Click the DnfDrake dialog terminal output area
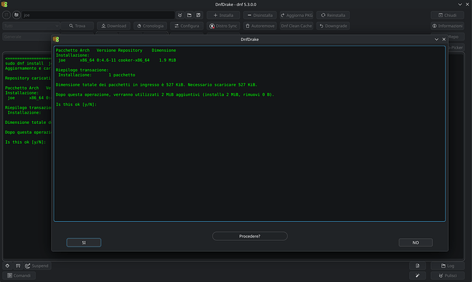Screen dimensions: 472x282 pos(250,133)
